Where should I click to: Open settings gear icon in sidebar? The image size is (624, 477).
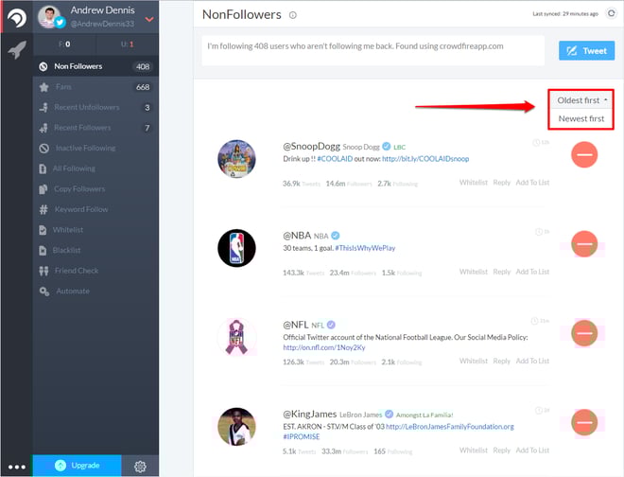[140, 467]
